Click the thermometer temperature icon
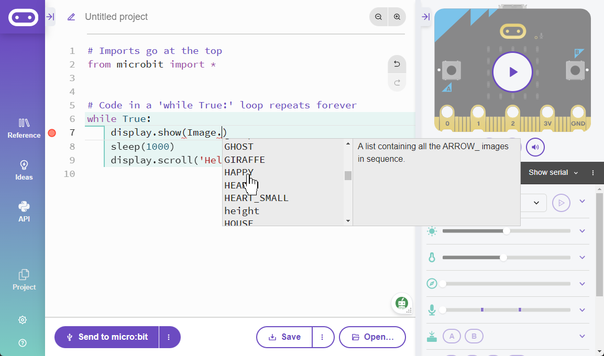The width and height of the screenshot is (604, 356). tap(432, 258)
